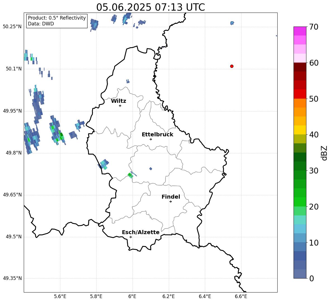
Task: Click the 5.8°E longitude label
Action: click(96, 296)
